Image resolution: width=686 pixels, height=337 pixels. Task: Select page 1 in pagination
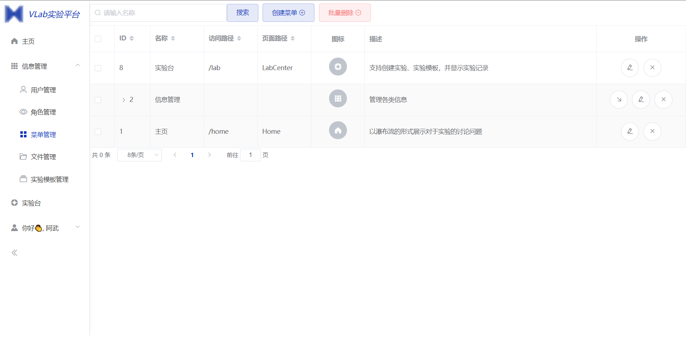pos(192,155)
